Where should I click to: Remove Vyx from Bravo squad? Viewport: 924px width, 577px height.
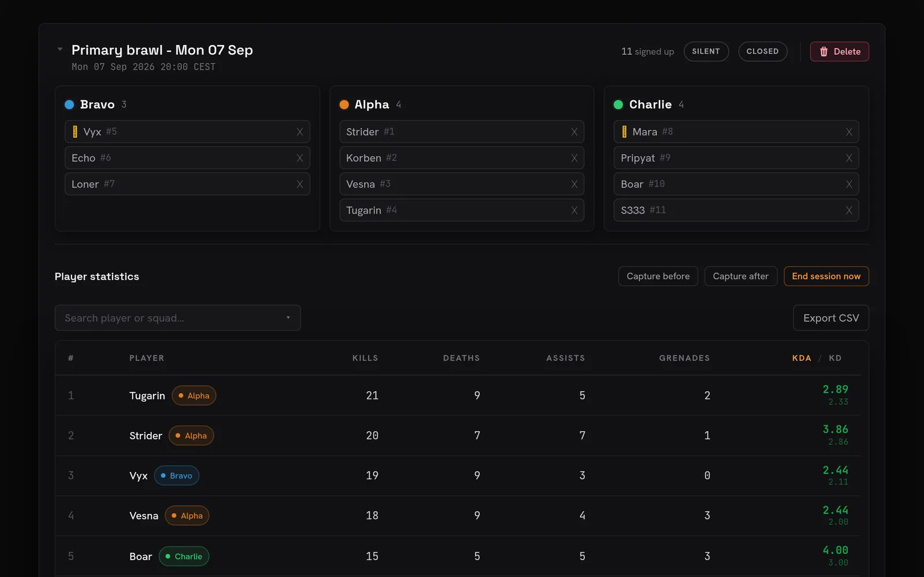[x=300, y=132]
